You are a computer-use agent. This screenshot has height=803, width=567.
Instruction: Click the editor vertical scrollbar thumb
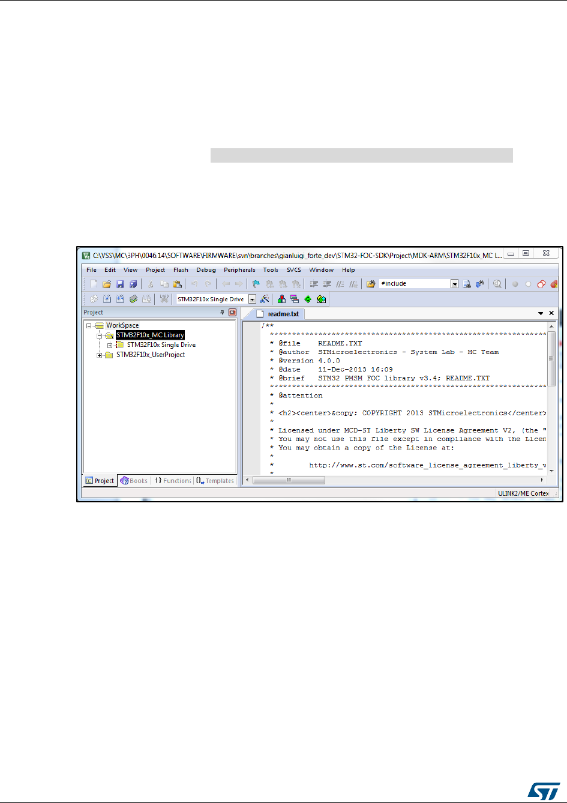[551, 359]
